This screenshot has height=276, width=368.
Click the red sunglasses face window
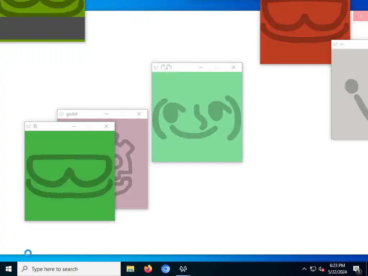305,32
